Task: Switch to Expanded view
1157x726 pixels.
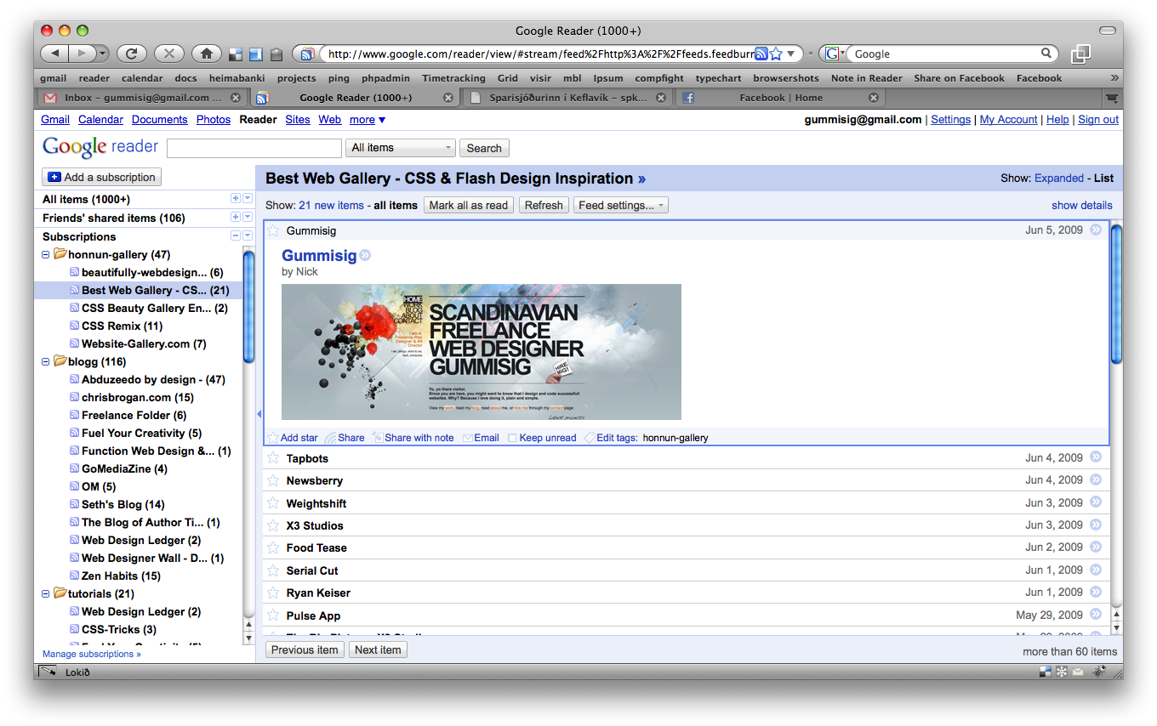Action: click(1059, 179)
